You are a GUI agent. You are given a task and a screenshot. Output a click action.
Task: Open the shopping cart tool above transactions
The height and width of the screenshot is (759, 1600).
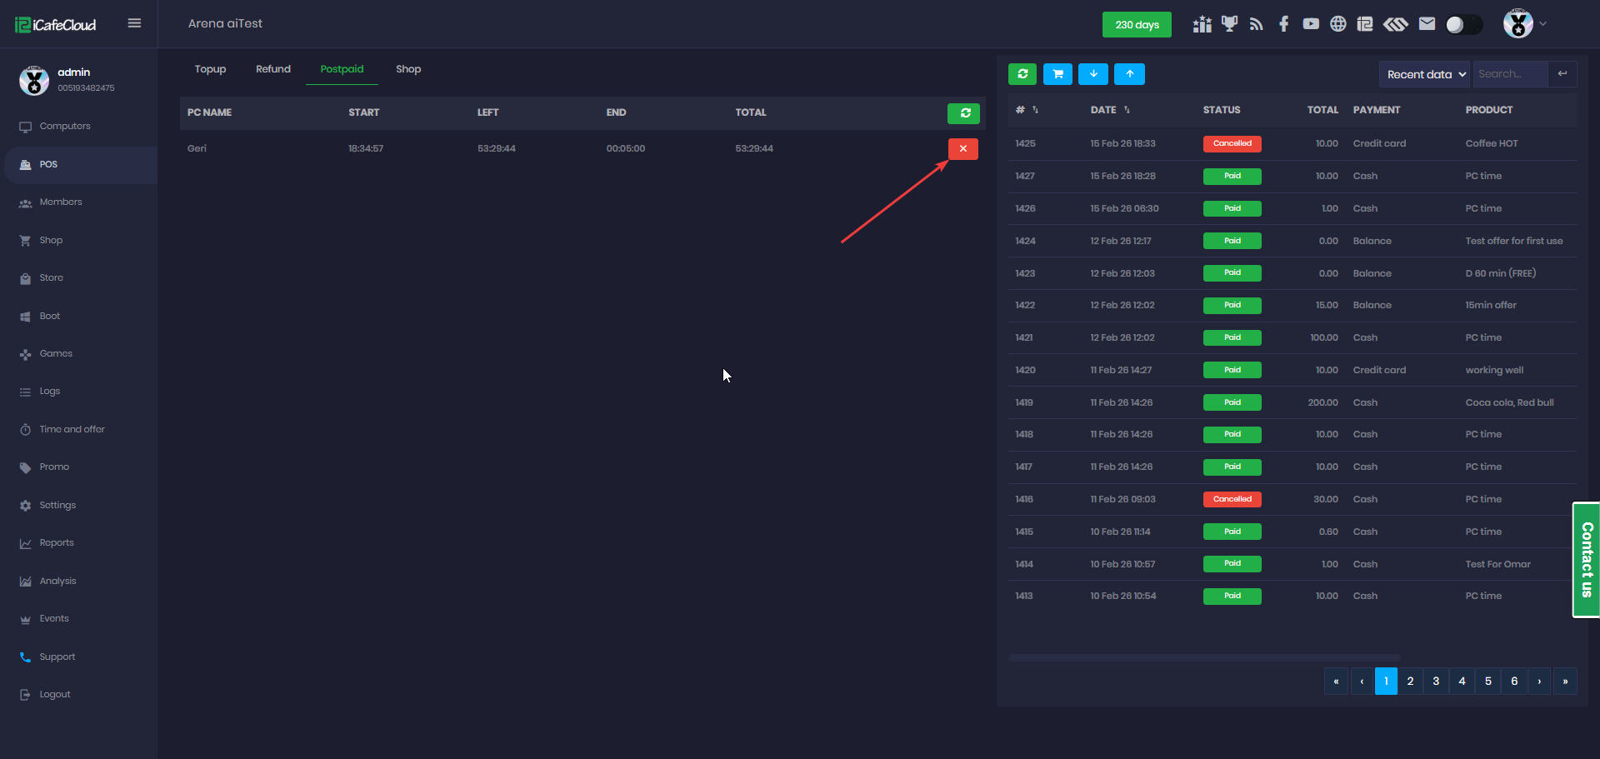click(x=1057, y=74)
